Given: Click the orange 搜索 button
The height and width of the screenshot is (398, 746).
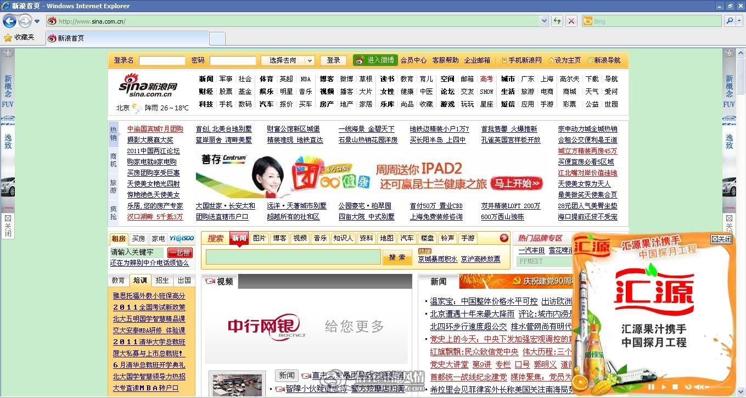Looking at the screenshot, I should coord(397,257).
